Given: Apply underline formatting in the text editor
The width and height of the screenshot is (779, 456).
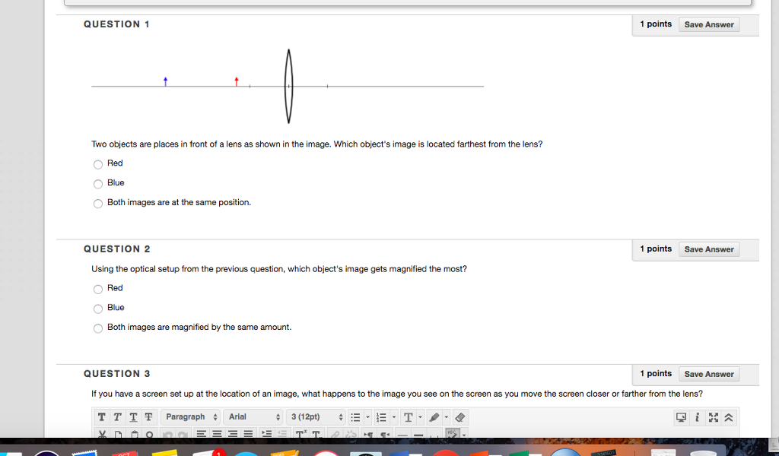Looking at the screenshot, I should point(133,416).
